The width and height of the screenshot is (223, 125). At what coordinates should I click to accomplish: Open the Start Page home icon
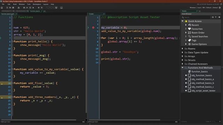pos(2,8)
